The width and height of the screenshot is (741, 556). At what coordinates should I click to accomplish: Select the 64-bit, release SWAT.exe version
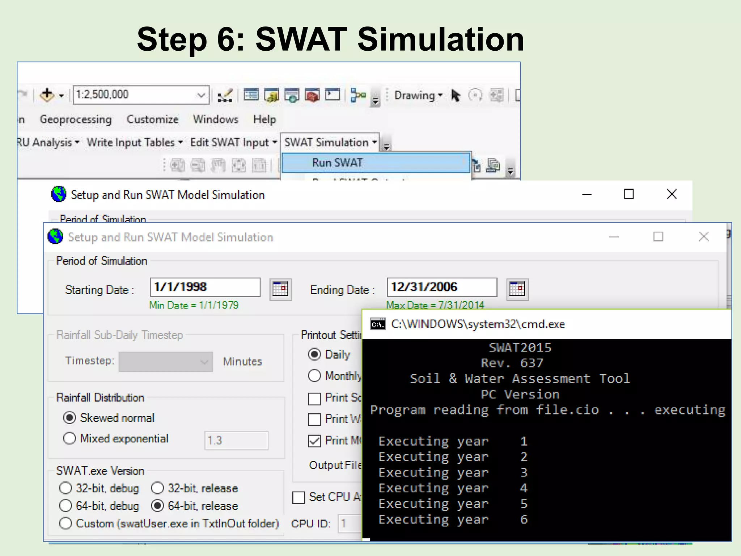coord(157,506)
